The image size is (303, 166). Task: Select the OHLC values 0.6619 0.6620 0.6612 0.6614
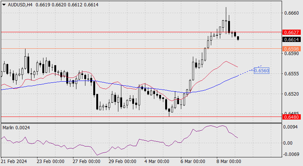pos(67,5)
